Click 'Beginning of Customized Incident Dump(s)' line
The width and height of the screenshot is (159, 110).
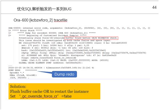(47, 35)
